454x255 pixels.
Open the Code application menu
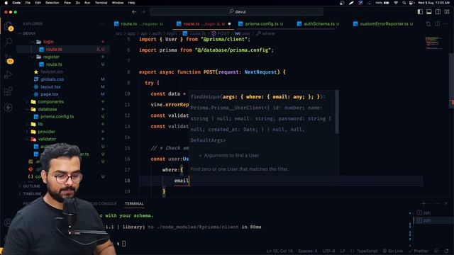[16, 3]
